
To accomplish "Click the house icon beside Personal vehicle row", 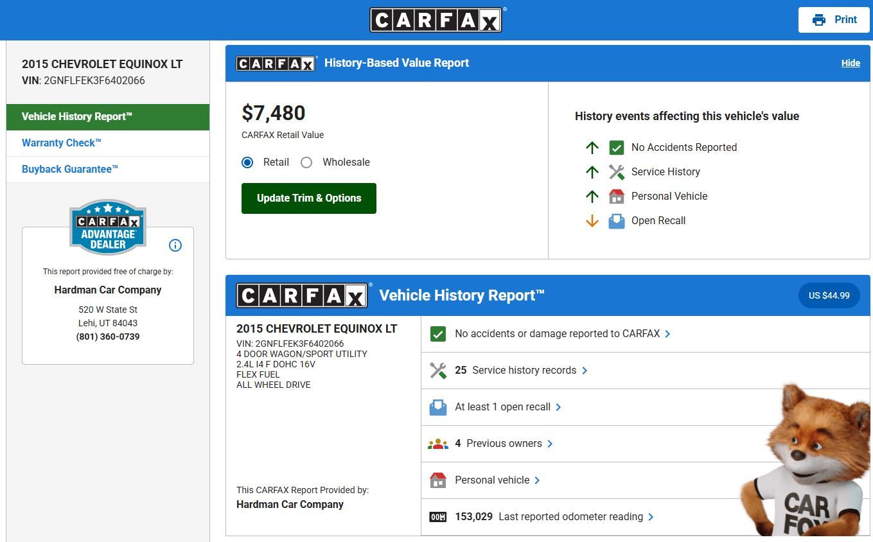I will click(x=438, y=480).
